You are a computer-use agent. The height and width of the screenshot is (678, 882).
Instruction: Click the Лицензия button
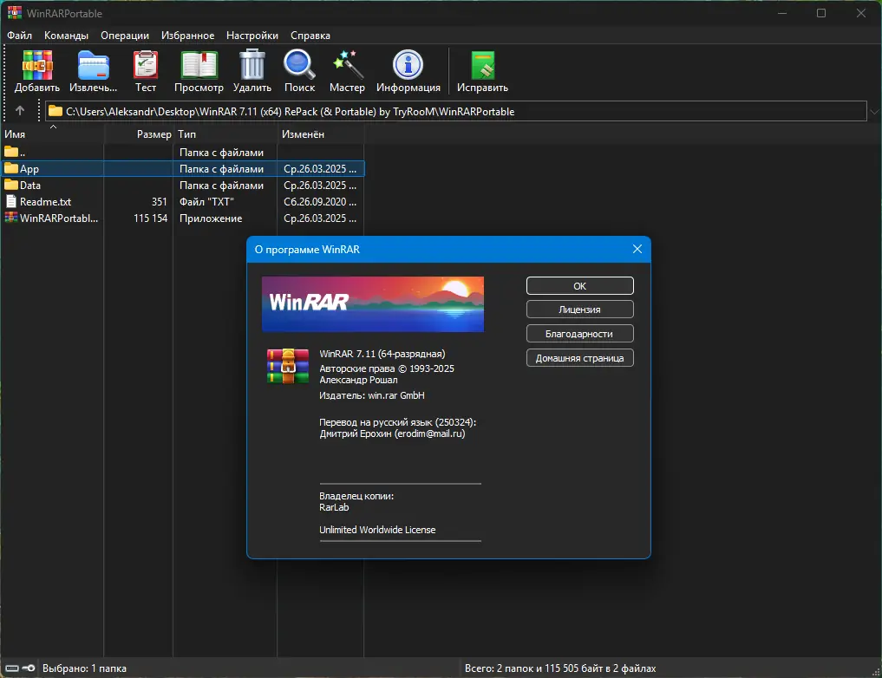coord(580,310)
